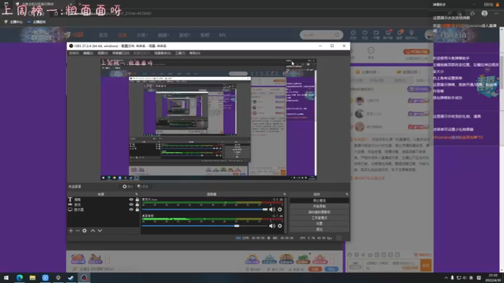Mute the desktop audio channel

click(272, 226)
